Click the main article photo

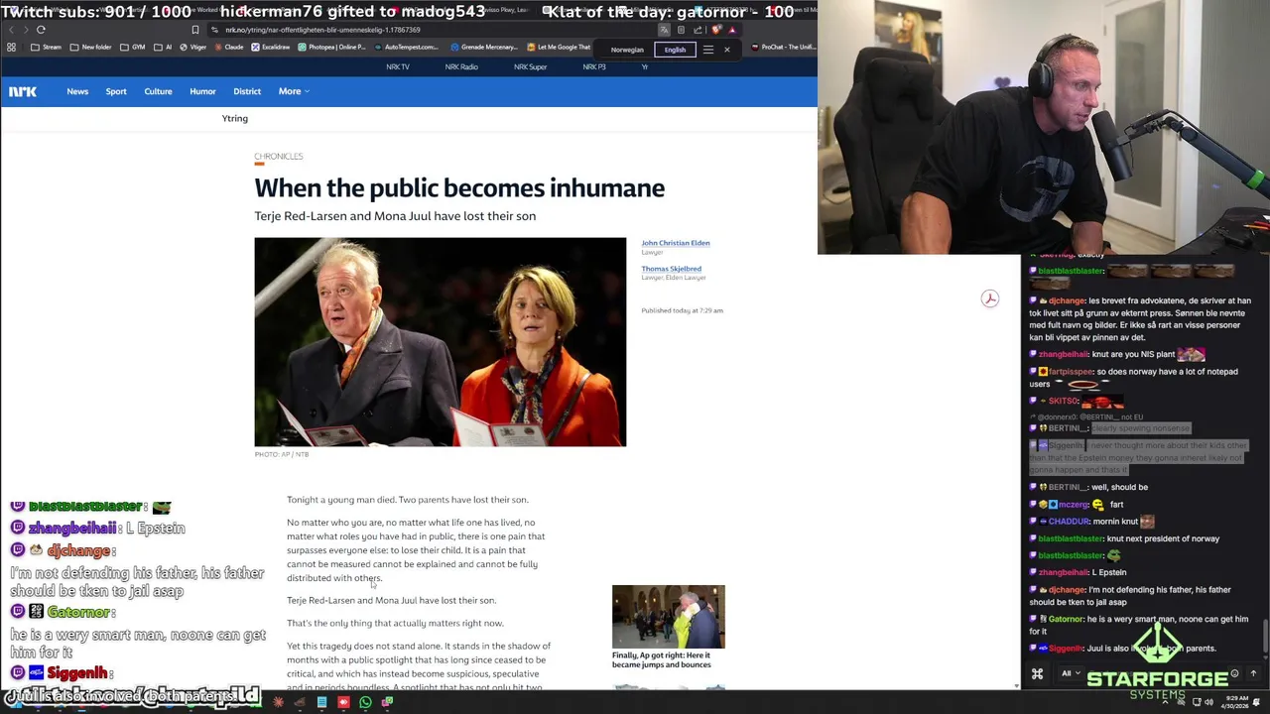(x=441, y=342)
